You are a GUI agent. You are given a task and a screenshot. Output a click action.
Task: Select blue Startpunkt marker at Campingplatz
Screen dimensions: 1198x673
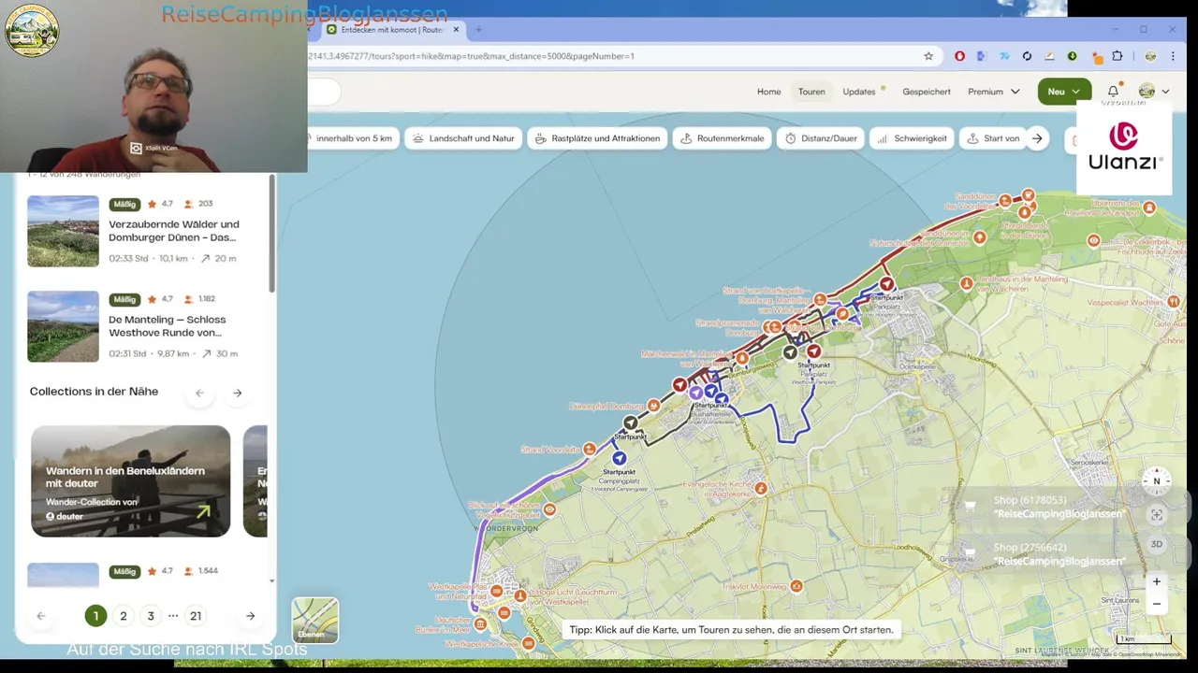[619, 458]
